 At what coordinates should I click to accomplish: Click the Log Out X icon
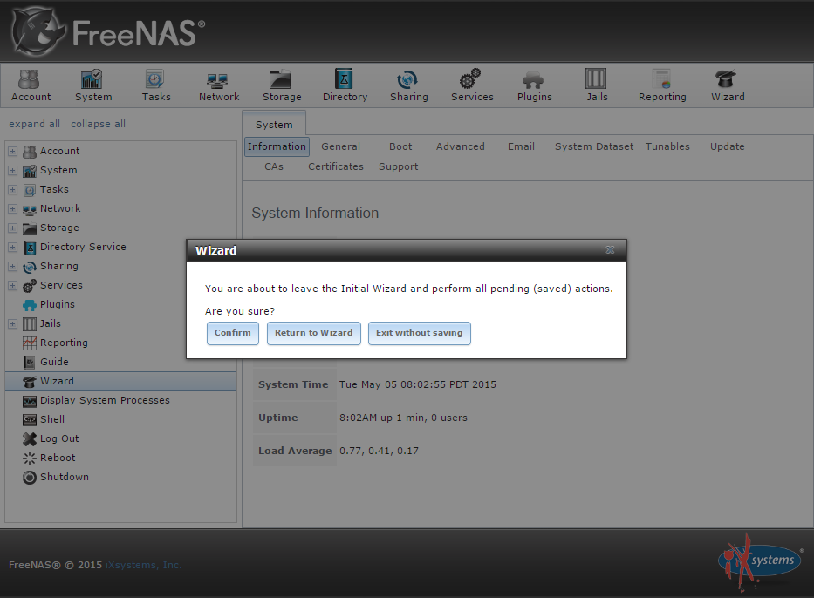point(30,438)
